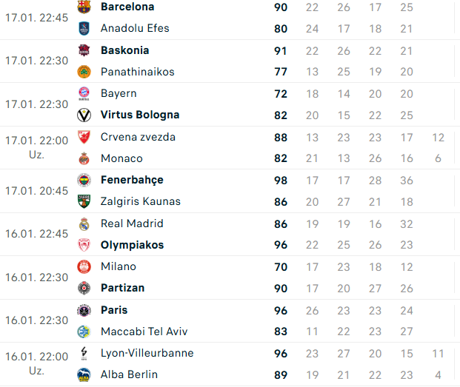Click the Virtus Bologna V logo
The image size is (460, 387).
tap(84, 115)
